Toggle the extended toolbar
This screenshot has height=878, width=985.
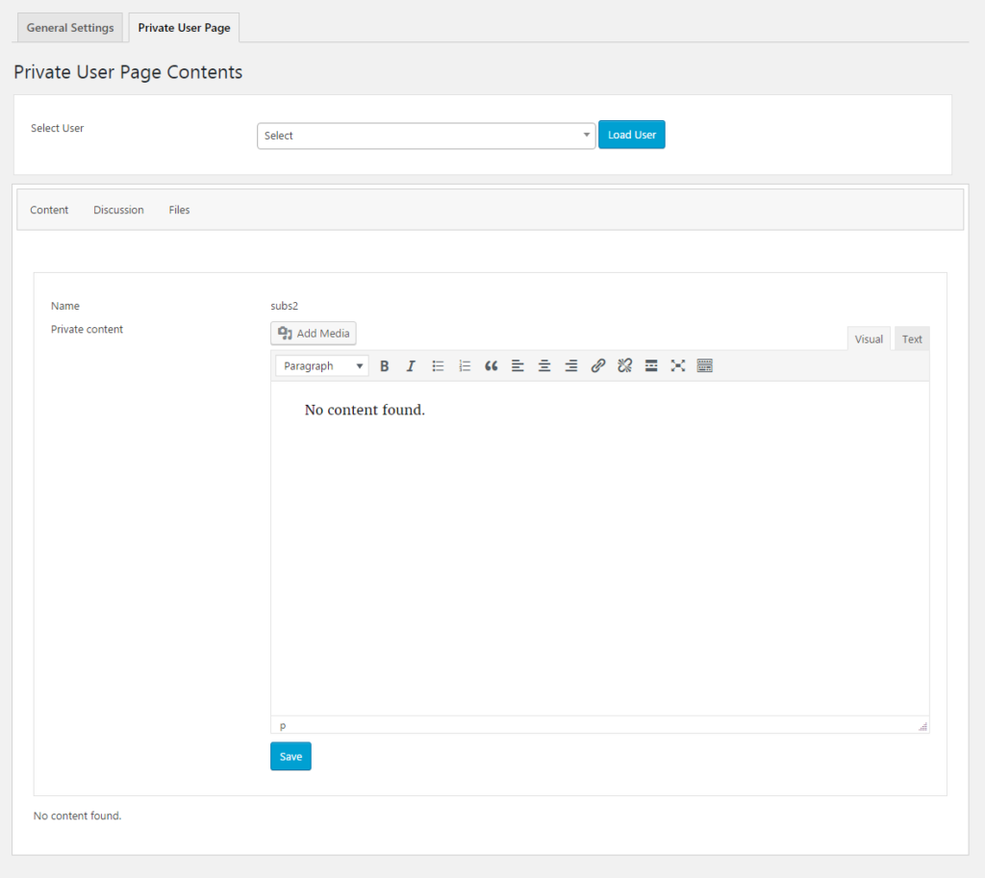point(705,365)
